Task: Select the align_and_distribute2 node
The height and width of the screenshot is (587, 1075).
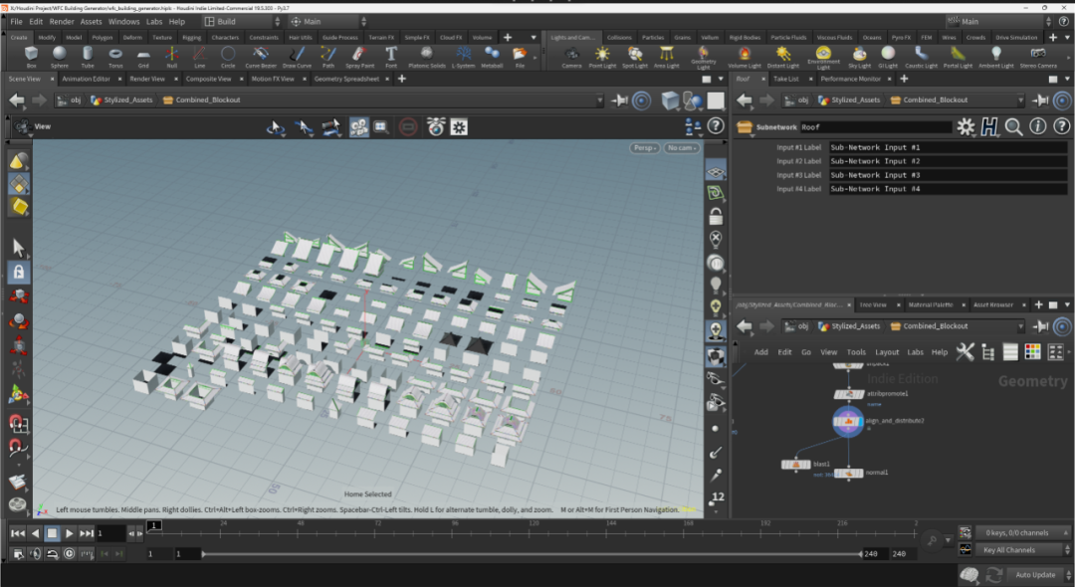Action: (847, 421)
